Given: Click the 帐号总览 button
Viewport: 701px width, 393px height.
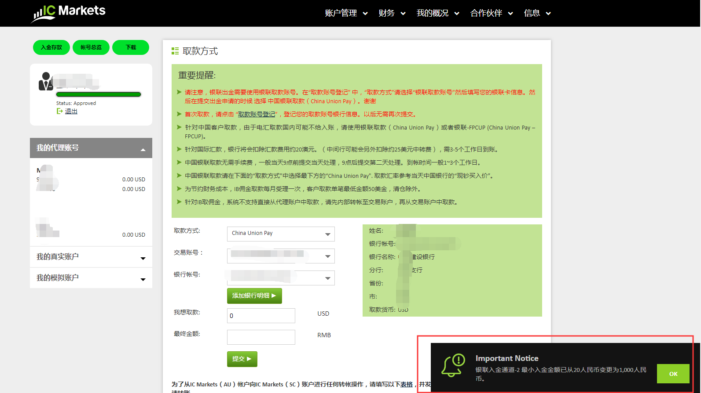Looking at the screenshot, I should tap(91, 47).
